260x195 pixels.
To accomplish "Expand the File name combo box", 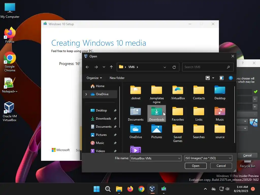I will pos(179,158).
